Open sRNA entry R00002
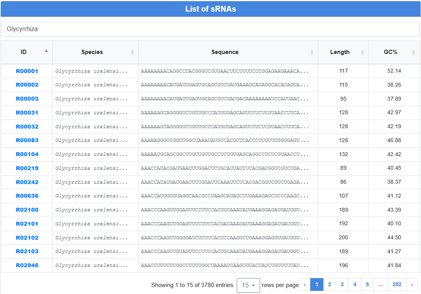The image size is (421, 294). point(27,85)
